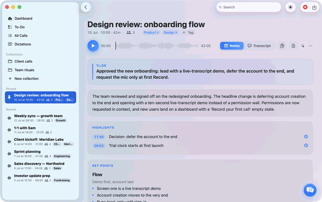Remove the Product tag
The width and height of the screenshot is (322, 202).
(158, 32)
